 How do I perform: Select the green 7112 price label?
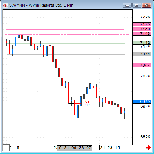pos(142,43)
